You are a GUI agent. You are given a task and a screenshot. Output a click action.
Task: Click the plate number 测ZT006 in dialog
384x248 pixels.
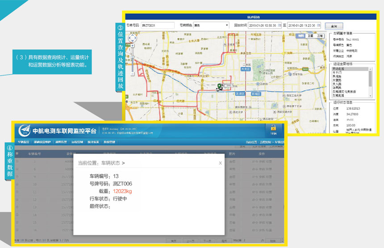[122, 184]
